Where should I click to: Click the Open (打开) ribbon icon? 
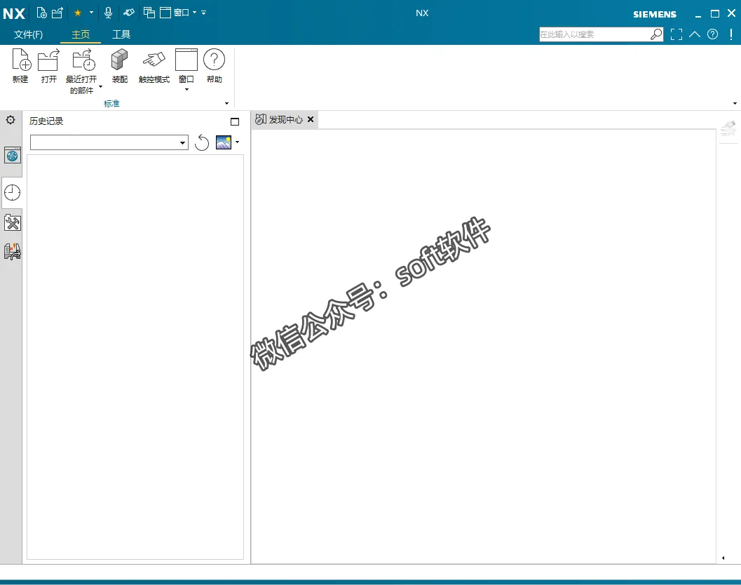48,66
